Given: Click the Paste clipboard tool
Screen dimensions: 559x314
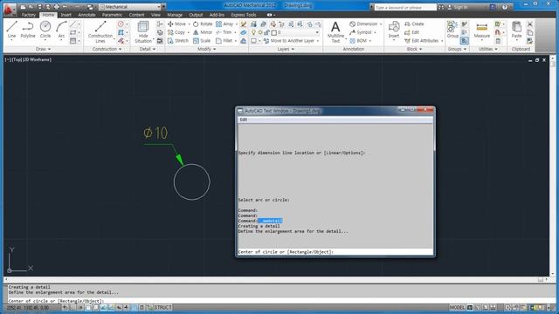Looking at the screenshot, I should 516,29.
